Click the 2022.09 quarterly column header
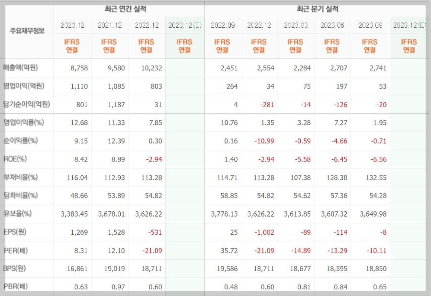Image resolution: width=431 pixels, height=296 pixels. (x=223, y=25)
